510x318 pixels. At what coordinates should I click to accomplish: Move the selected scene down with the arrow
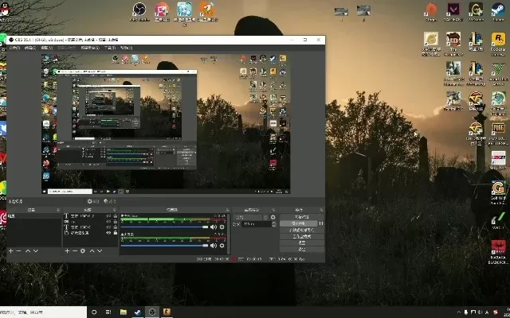(36, 250)
